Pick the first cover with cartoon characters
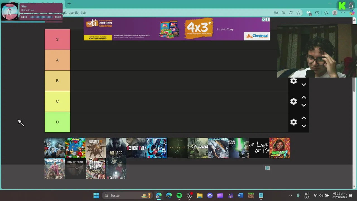 (x=55, y=148)
